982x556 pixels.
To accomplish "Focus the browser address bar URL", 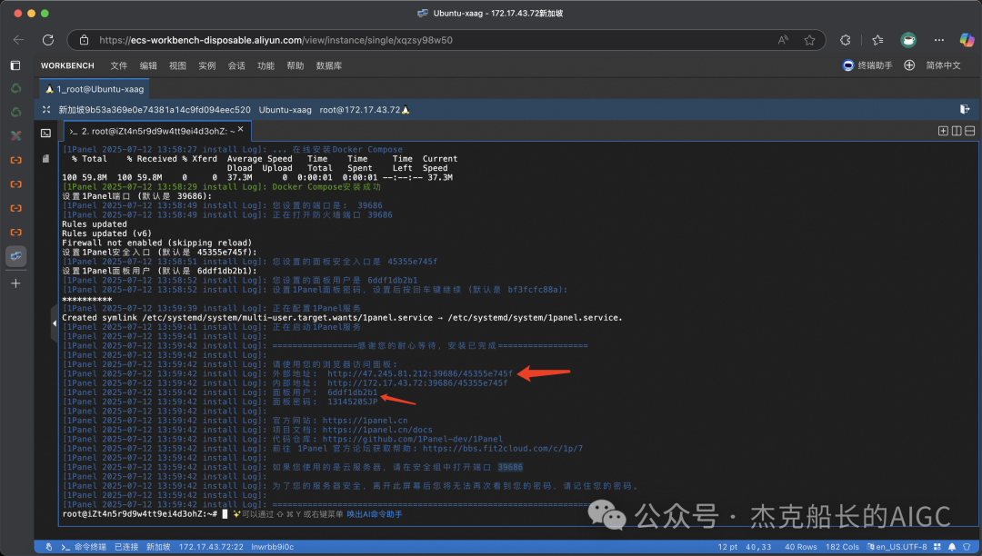I will click(x=276, y=40).
